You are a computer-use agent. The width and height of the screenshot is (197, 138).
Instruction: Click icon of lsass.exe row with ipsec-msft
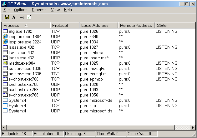click(5, 57)
